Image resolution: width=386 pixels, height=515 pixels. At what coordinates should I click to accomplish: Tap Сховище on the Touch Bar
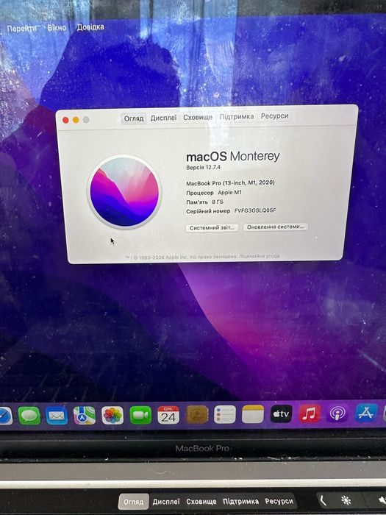click(x=201, y=502)
